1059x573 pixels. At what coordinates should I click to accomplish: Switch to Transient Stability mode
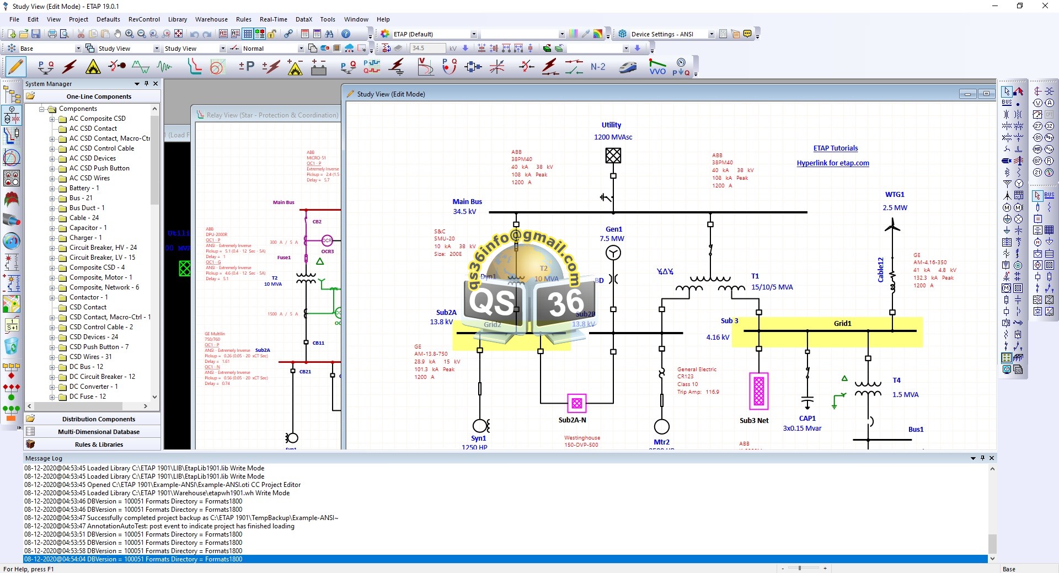click(164, 67)
